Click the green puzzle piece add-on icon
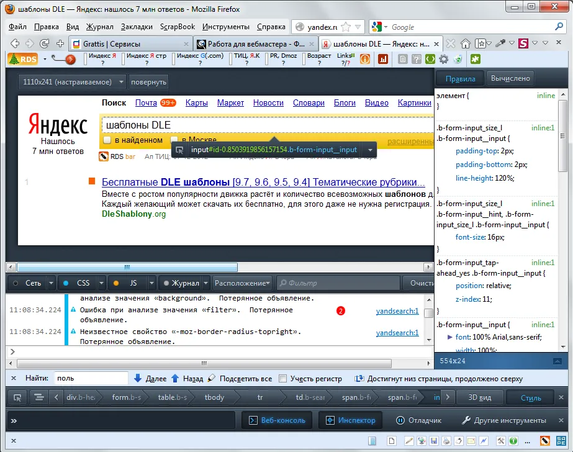 coord(475,59)
